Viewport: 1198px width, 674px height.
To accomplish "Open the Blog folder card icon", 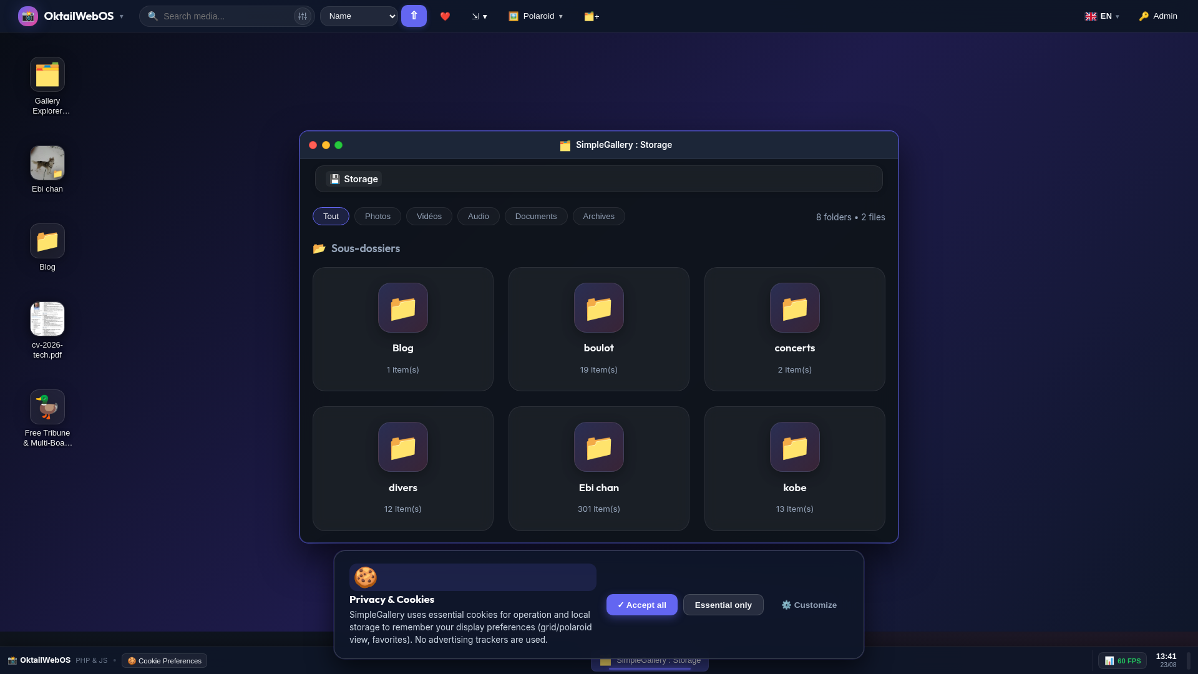I will [x=403, y=308].
